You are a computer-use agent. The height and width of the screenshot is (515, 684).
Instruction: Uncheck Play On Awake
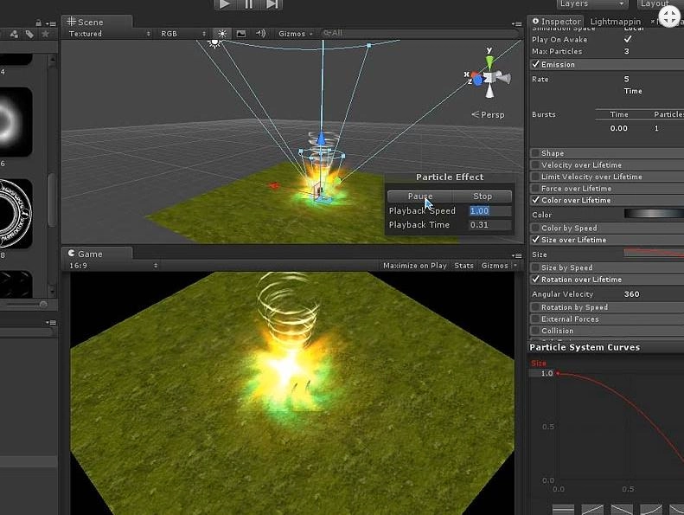pyautogui.click(x=628, y=40)
